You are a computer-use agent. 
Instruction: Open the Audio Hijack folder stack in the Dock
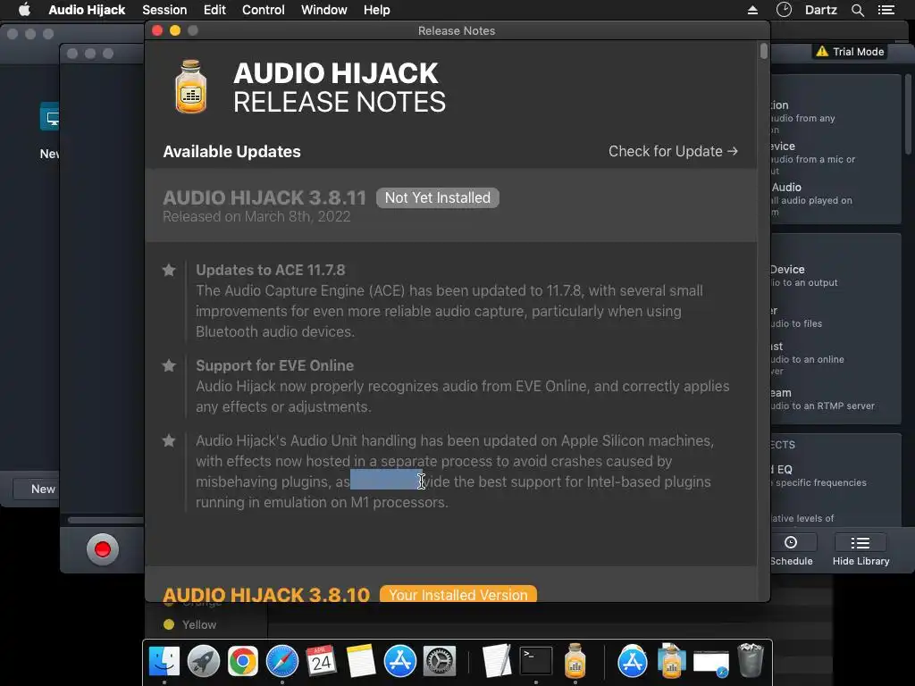pyautogui.click(x=672, y=661)
